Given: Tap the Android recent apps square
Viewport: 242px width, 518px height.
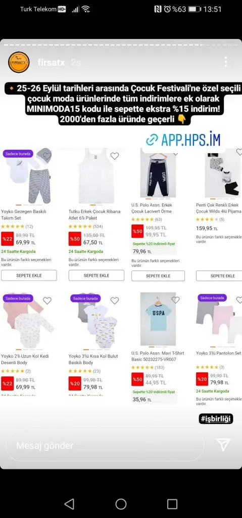Looking at the screenshot, I should coord(172,504).
